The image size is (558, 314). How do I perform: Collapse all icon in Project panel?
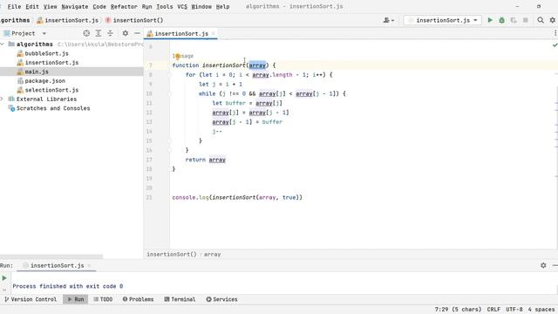(111, 33)
